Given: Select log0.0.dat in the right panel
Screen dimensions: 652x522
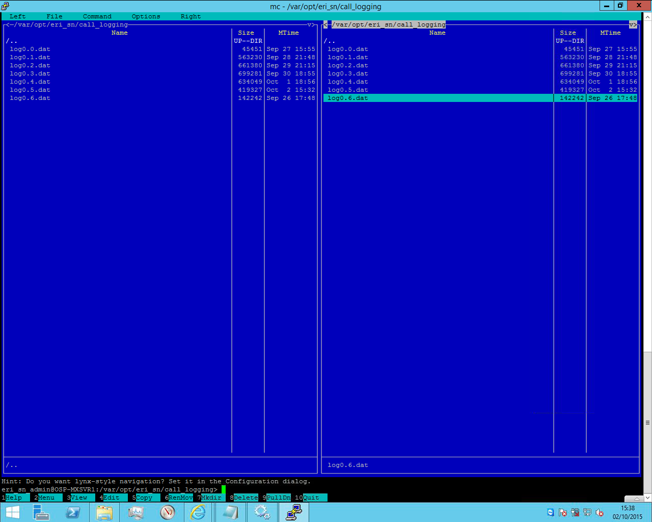Looking at the screenshot, I should coord(480,49).
